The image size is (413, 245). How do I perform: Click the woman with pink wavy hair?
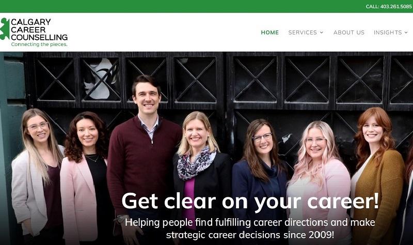click(x=319, y=179)
